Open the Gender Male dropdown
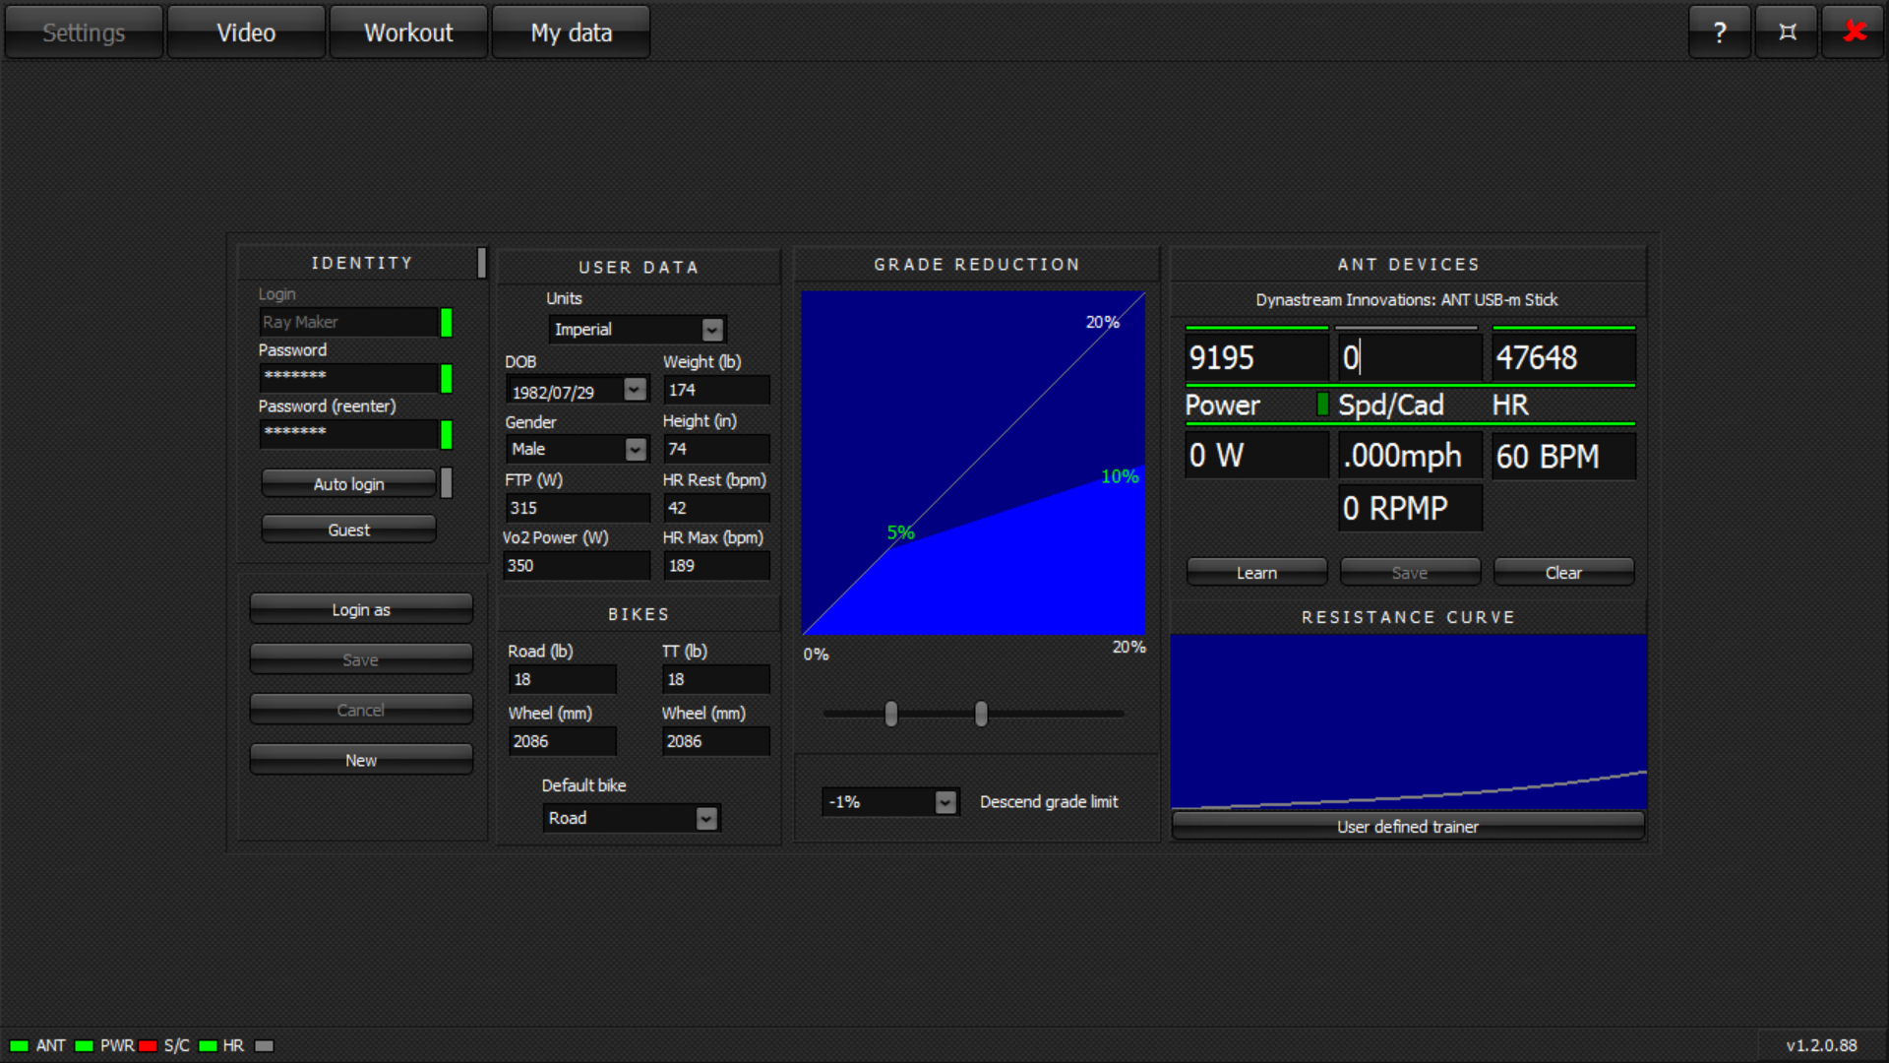 577,449
